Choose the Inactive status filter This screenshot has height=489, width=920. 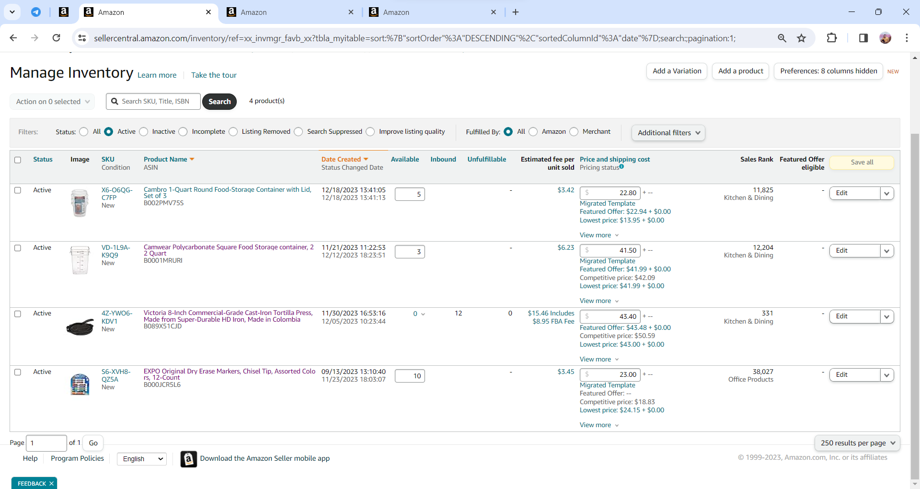tap(144, 131)
